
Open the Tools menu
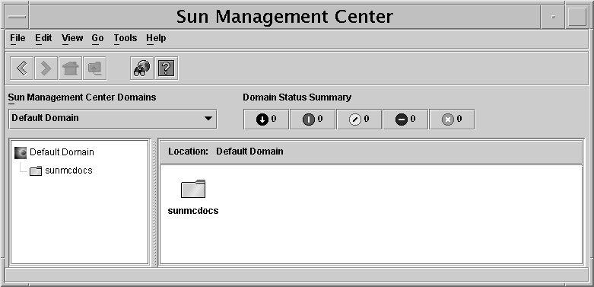click(x=125, y=38)
